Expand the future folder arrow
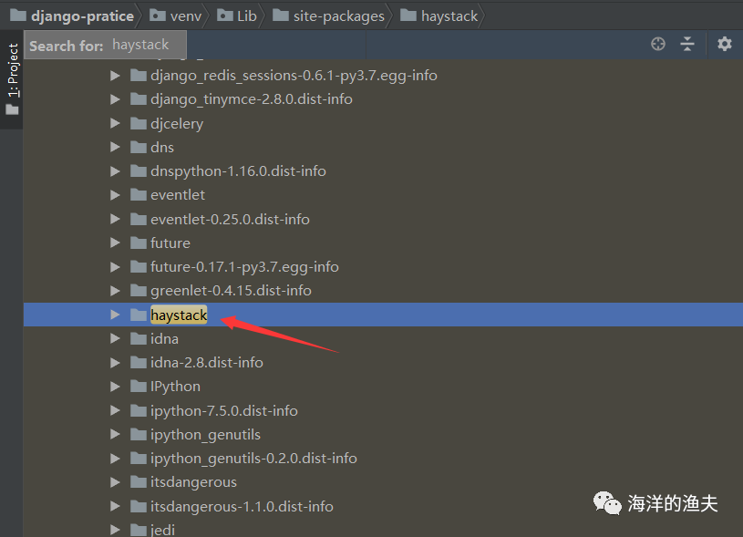 point(115,243)
